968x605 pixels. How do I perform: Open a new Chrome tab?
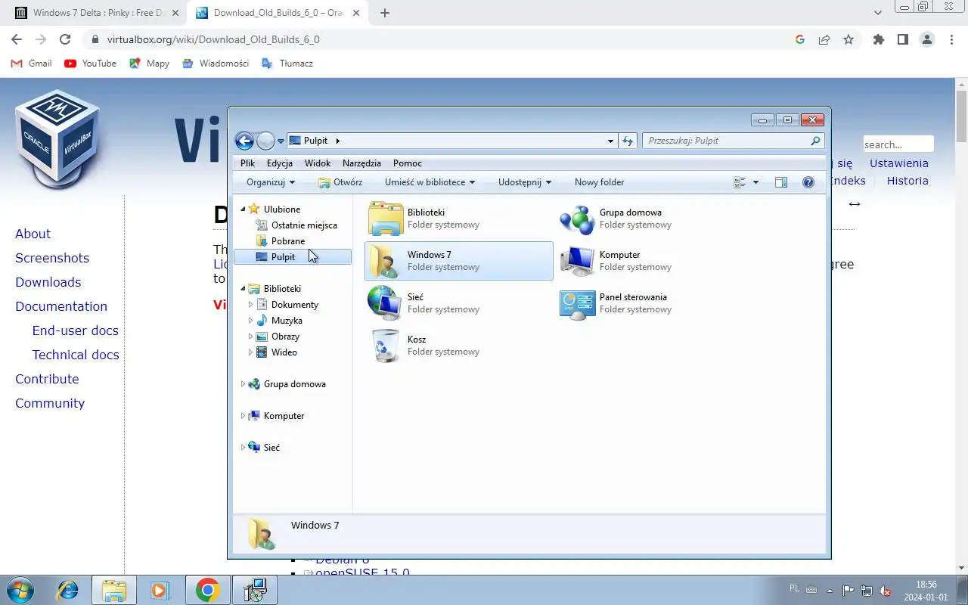pos(385,13)
